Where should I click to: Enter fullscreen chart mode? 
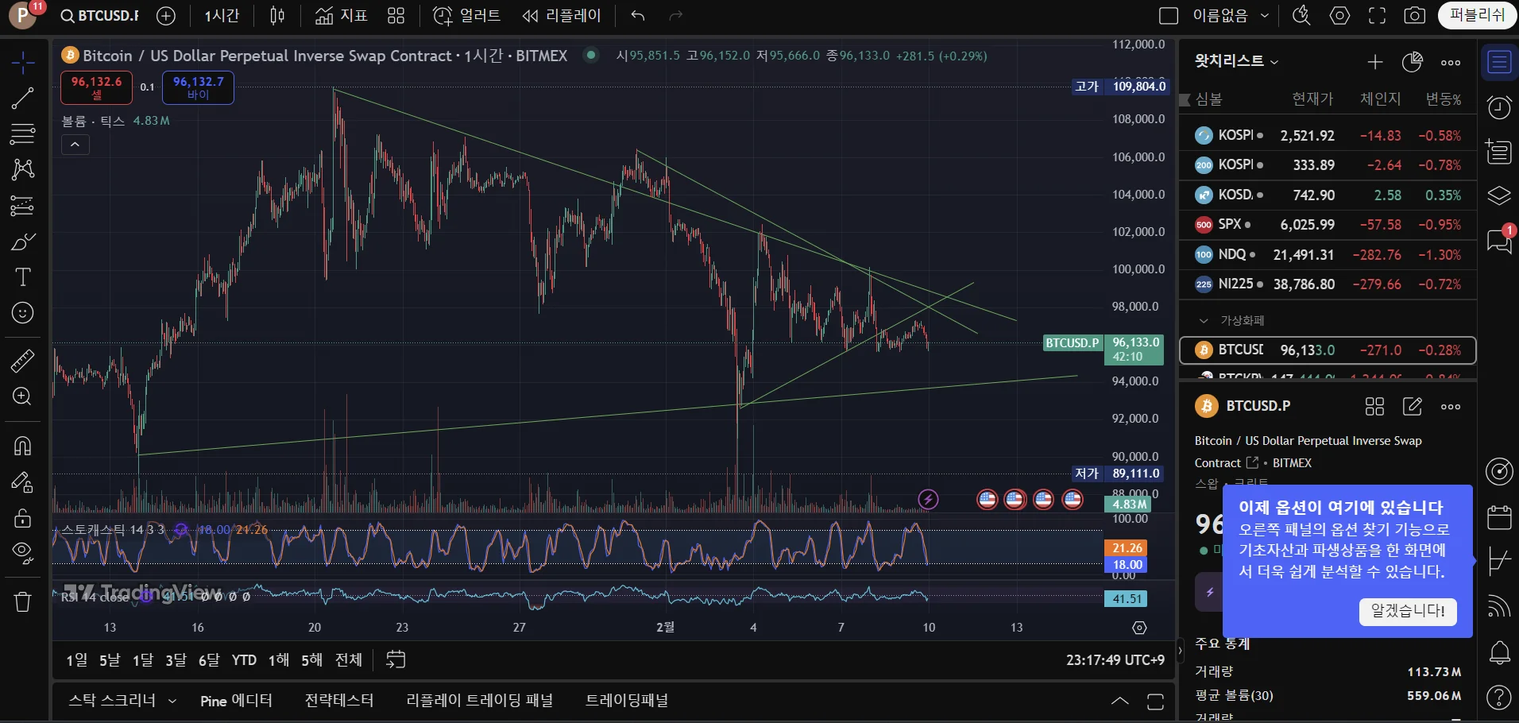point(1377,16)
